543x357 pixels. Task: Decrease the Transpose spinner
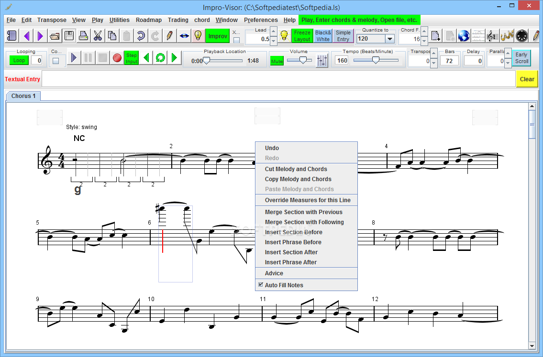(434, 63)
